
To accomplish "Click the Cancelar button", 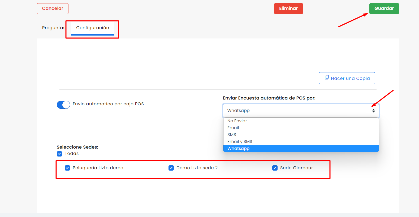I will (x=53, y=8).
